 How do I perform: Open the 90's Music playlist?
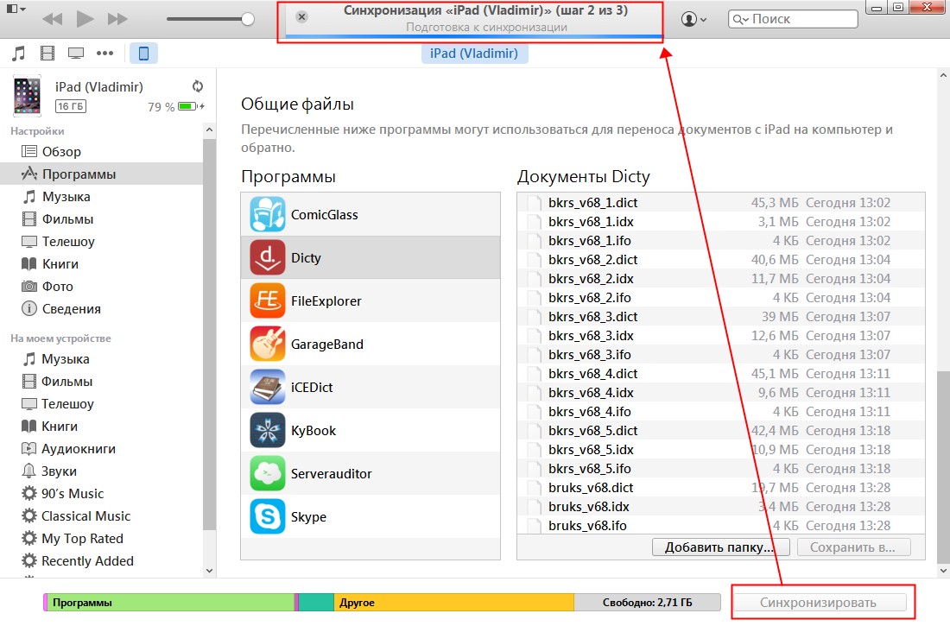(x=103, y=493)
